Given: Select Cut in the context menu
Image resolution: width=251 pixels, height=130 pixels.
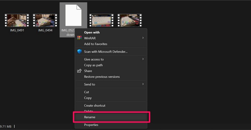Looking at the screenshot, I should (x=87, y=92).
